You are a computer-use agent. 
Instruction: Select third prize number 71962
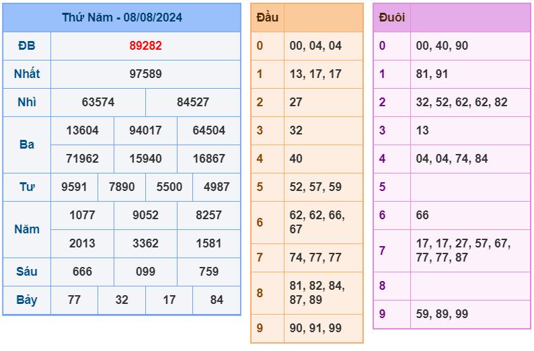(82, 159)
